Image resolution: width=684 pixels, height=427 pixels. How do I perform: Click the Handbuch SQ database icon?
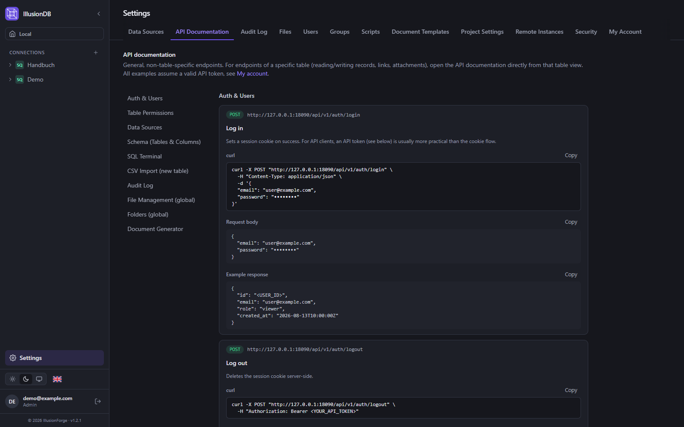[20, 65]
